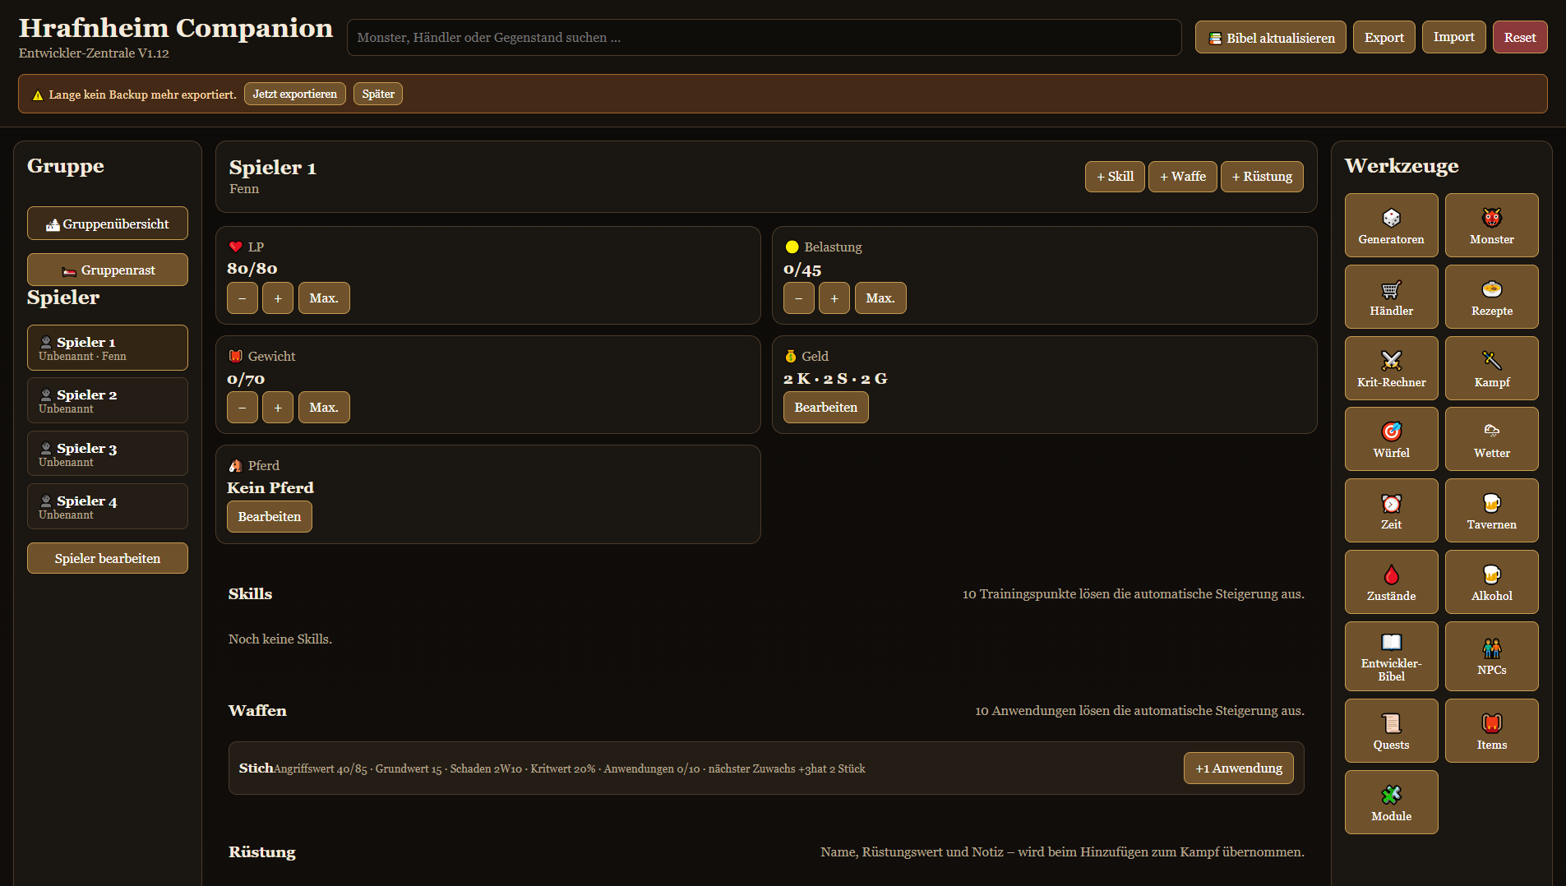Set Gewicht to Max.
The image size is (1566, 886).
coord(324,408)
